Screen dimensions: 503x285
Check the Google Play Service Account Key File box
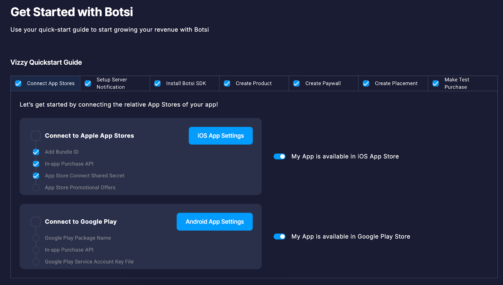coord(36,262)
